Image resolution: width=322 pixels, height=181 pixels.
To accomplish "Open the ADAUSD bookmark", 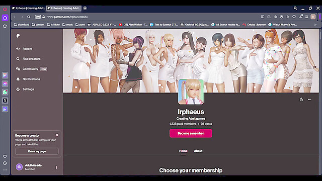I will pyautogui.click(x=102, y=25).
